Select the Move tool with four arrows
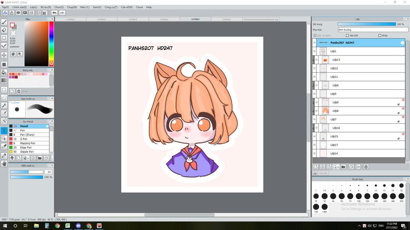 [x=4, y=55]
